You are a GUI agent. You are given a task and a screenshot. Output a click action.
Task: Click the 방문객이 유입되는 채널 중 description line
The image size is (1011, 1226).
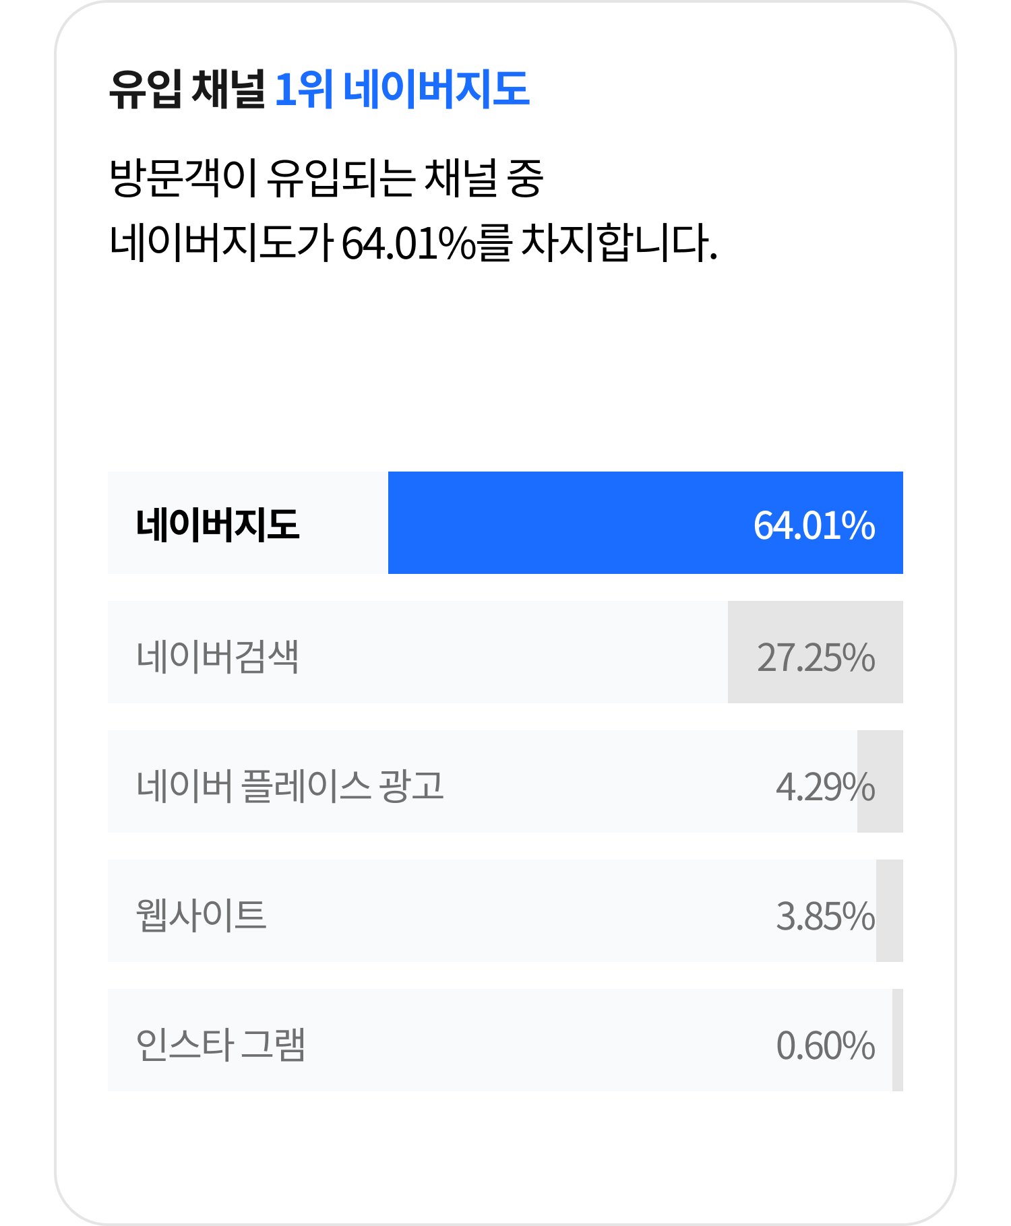[x=326, y=178]
